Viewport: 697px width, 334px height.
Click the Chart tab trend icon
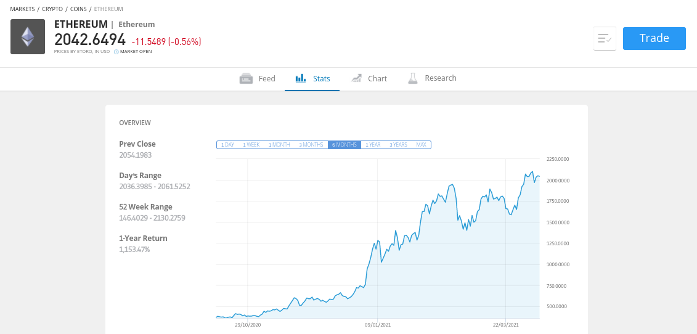click(x=356, y=78)
